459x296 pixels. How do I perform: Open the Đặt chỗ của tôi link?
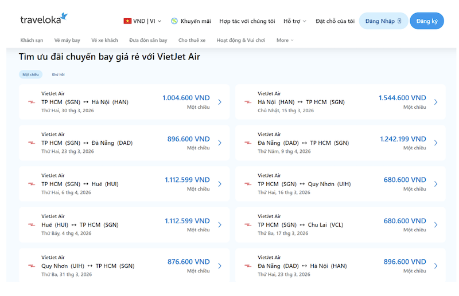[335, 21]
